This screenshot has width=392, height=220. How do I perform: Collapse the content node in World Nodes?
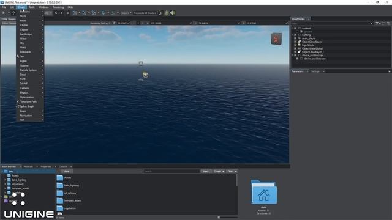(292, 28)
